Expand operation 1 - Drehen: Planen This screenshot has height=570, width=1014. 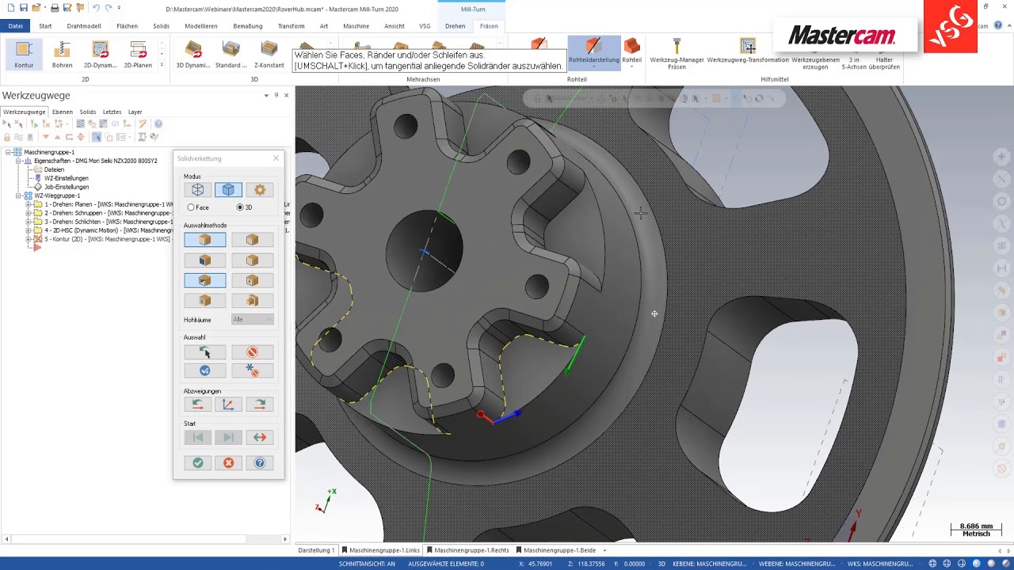pos(28,204)
